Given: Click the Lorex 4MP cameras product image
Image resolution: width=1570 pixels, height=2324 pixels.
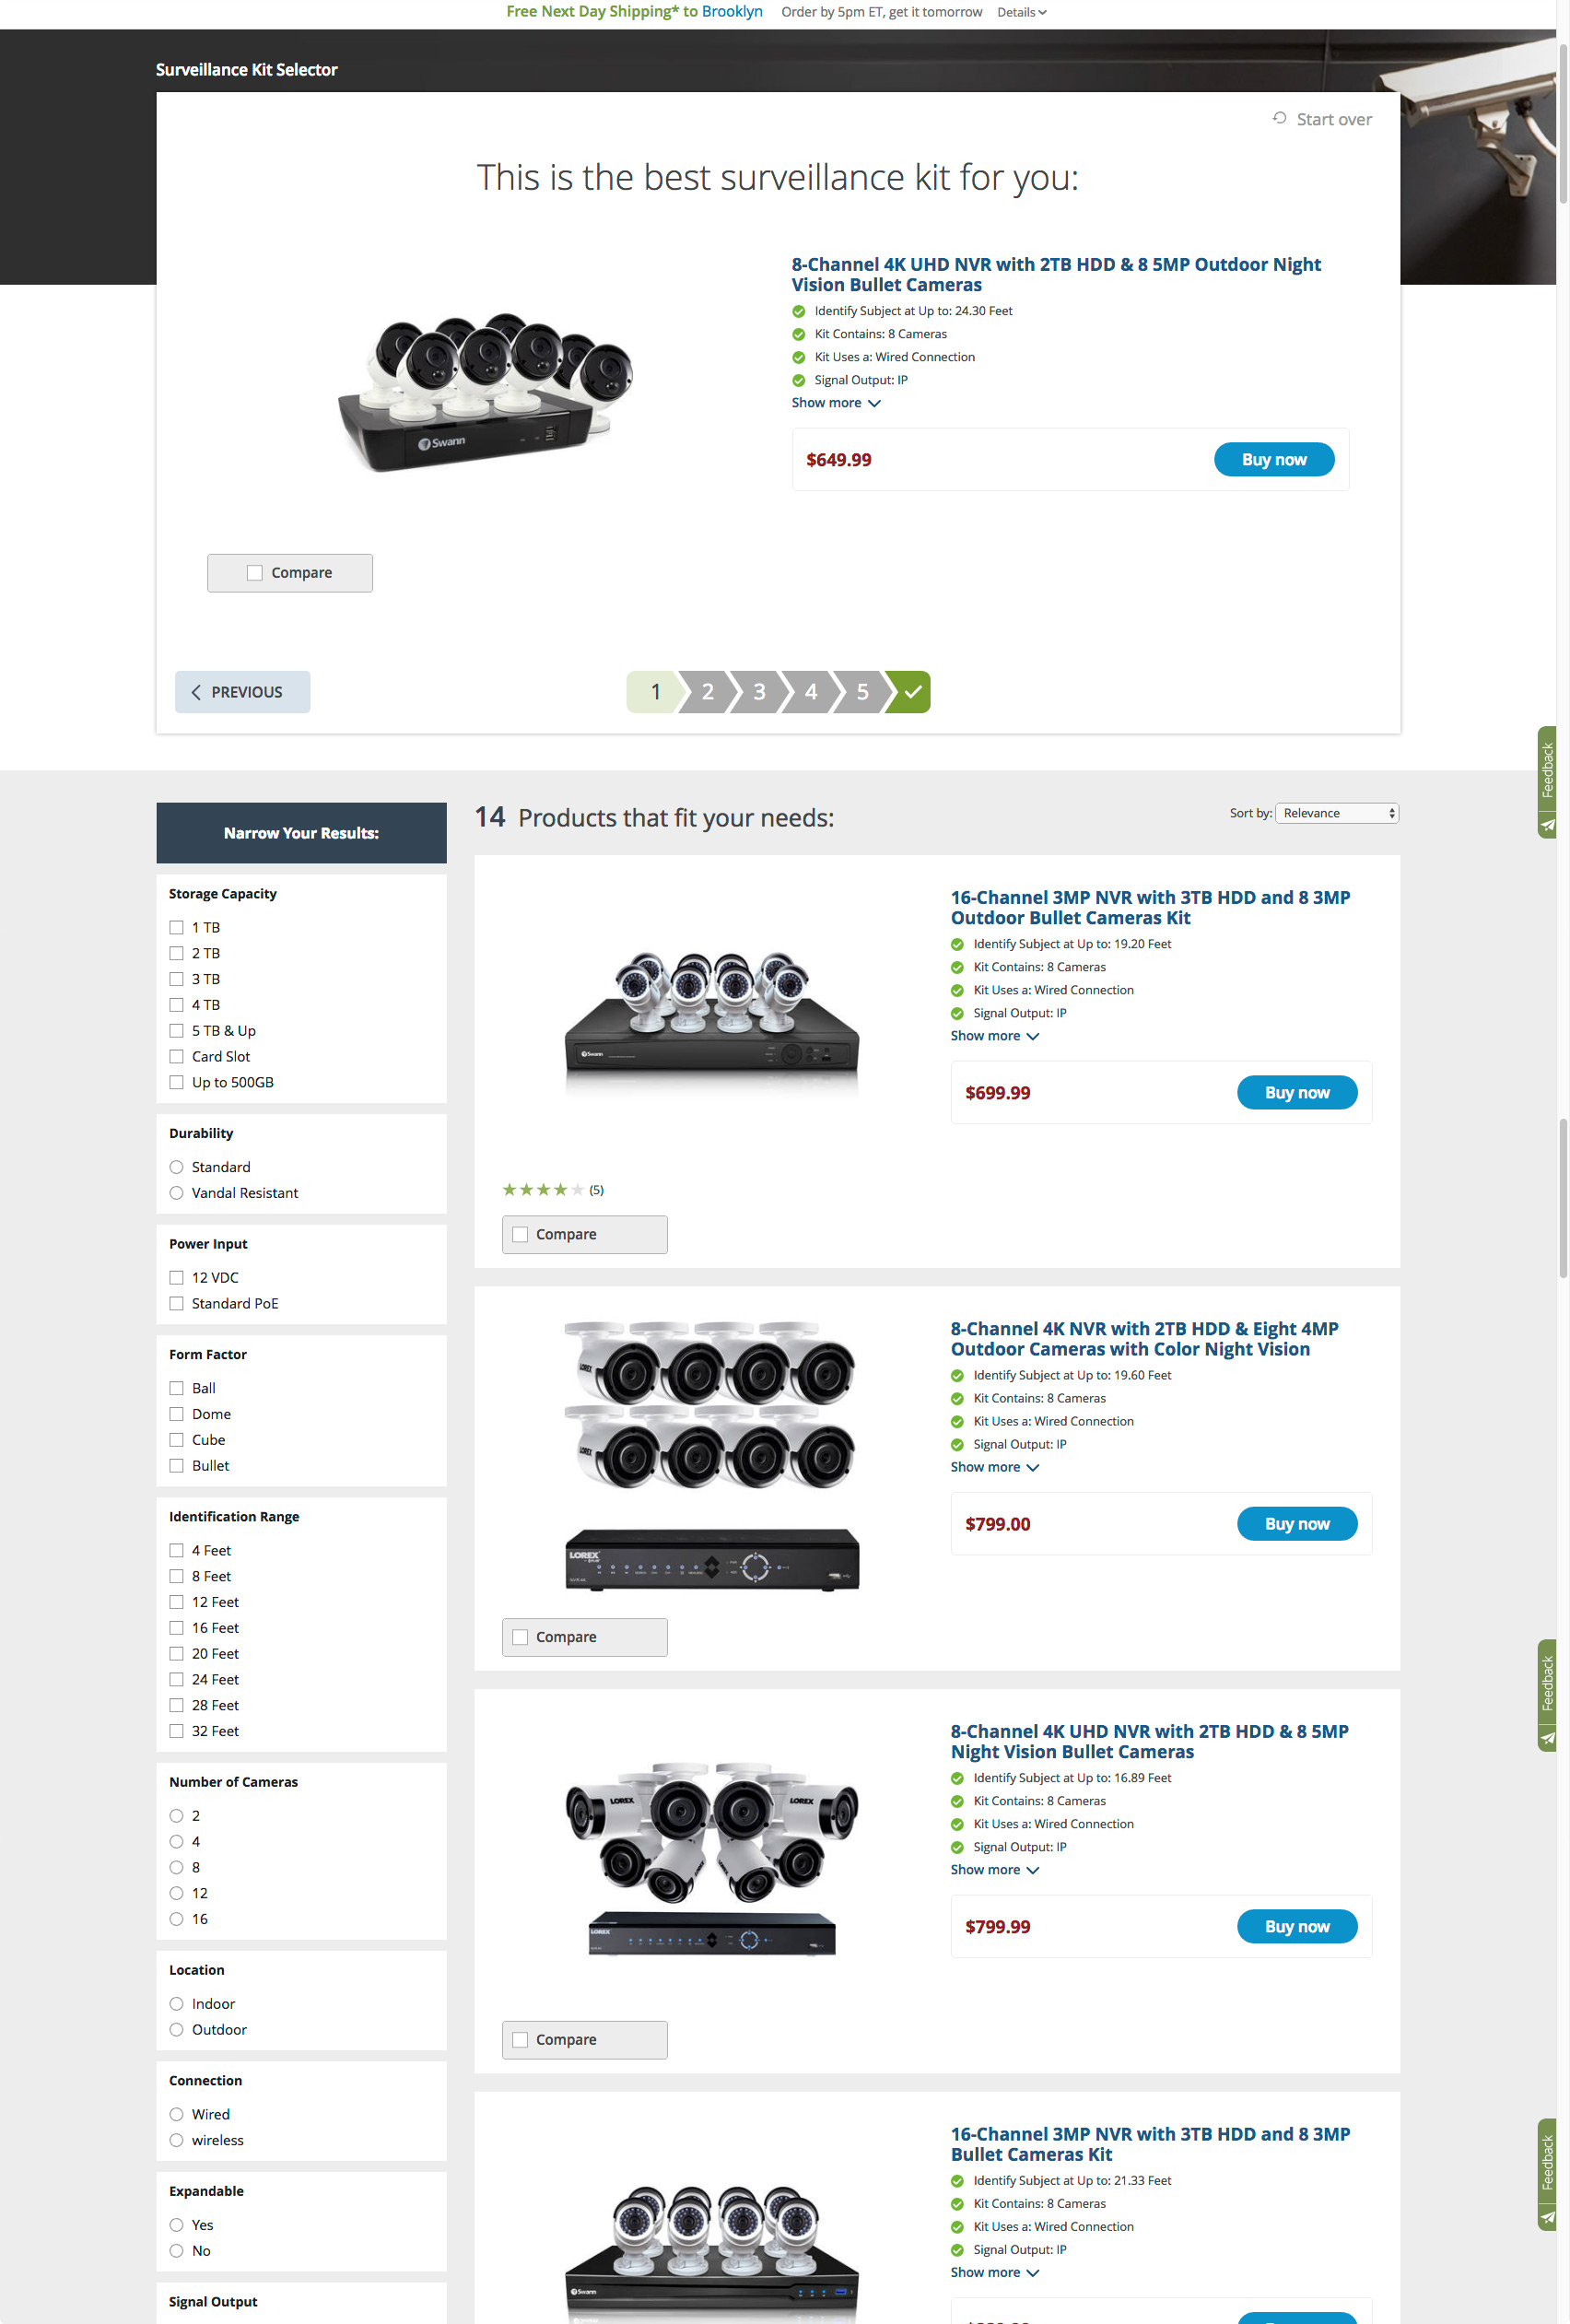Looking at the screenshot, I should tap(712, 1456).
